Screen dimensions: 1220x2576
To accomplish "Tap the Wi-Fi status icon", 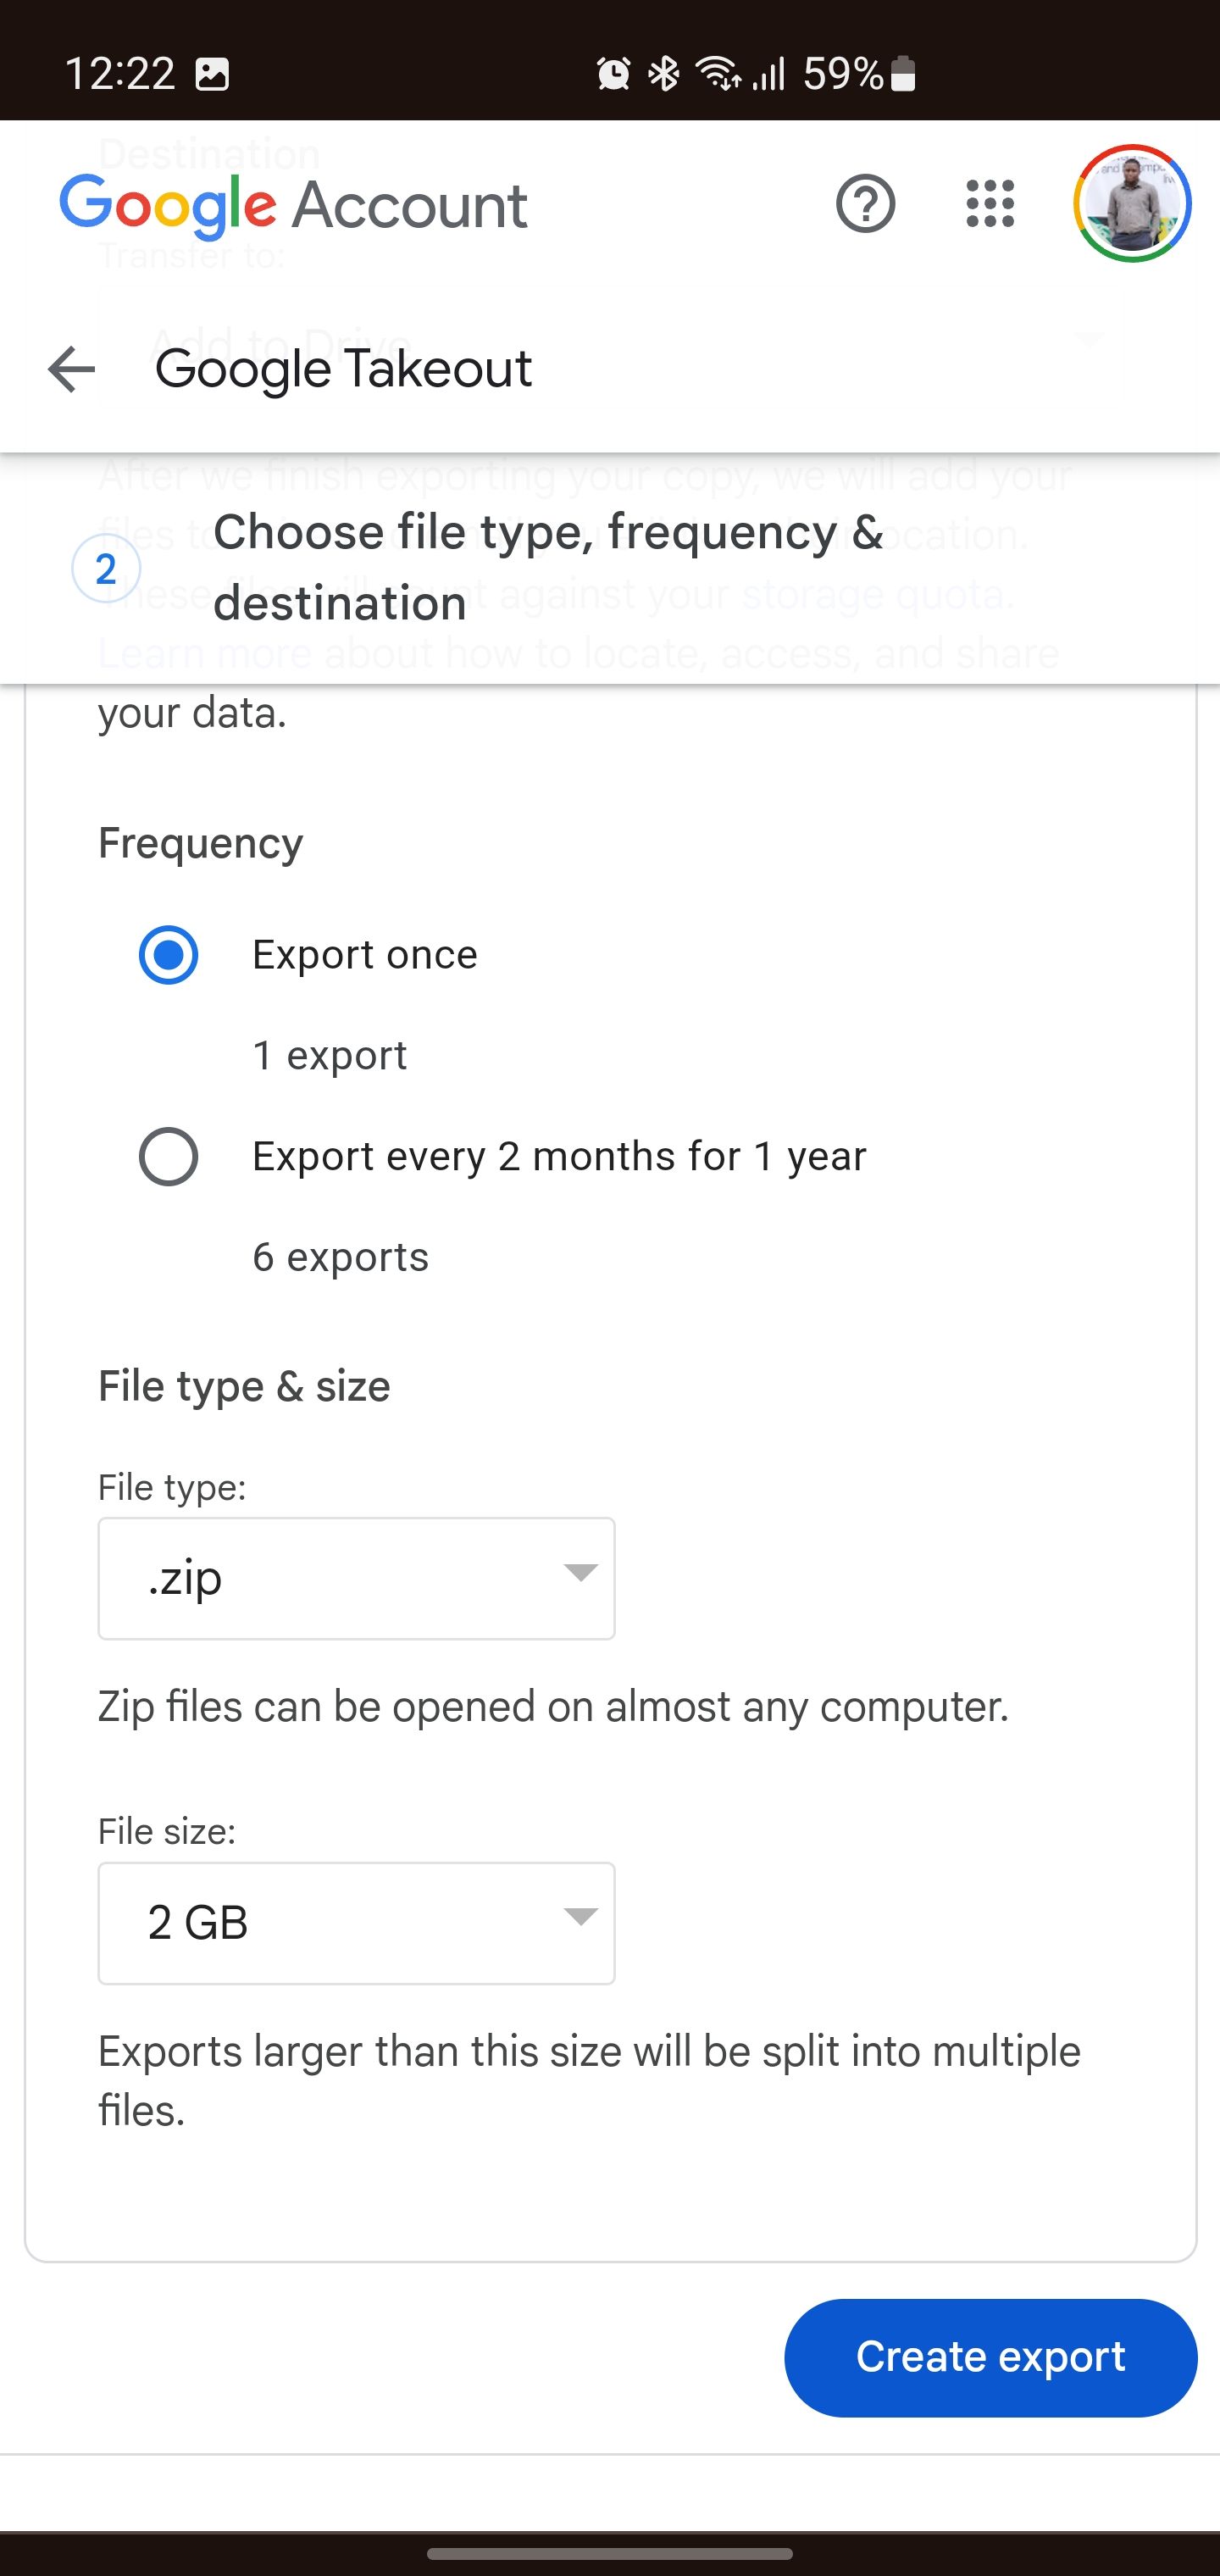I will [718, 73].
